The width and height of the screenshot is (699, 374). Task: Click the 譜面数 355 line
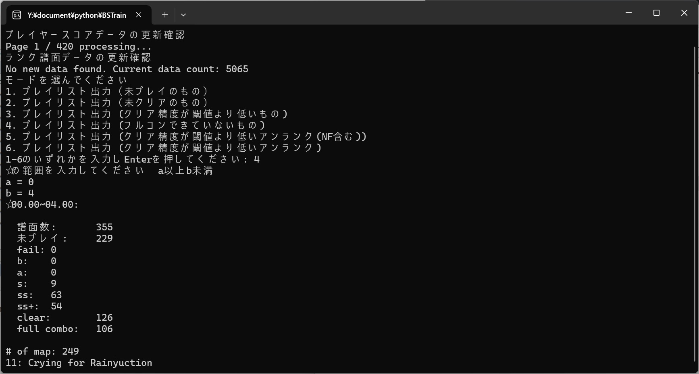coord(65,227)
